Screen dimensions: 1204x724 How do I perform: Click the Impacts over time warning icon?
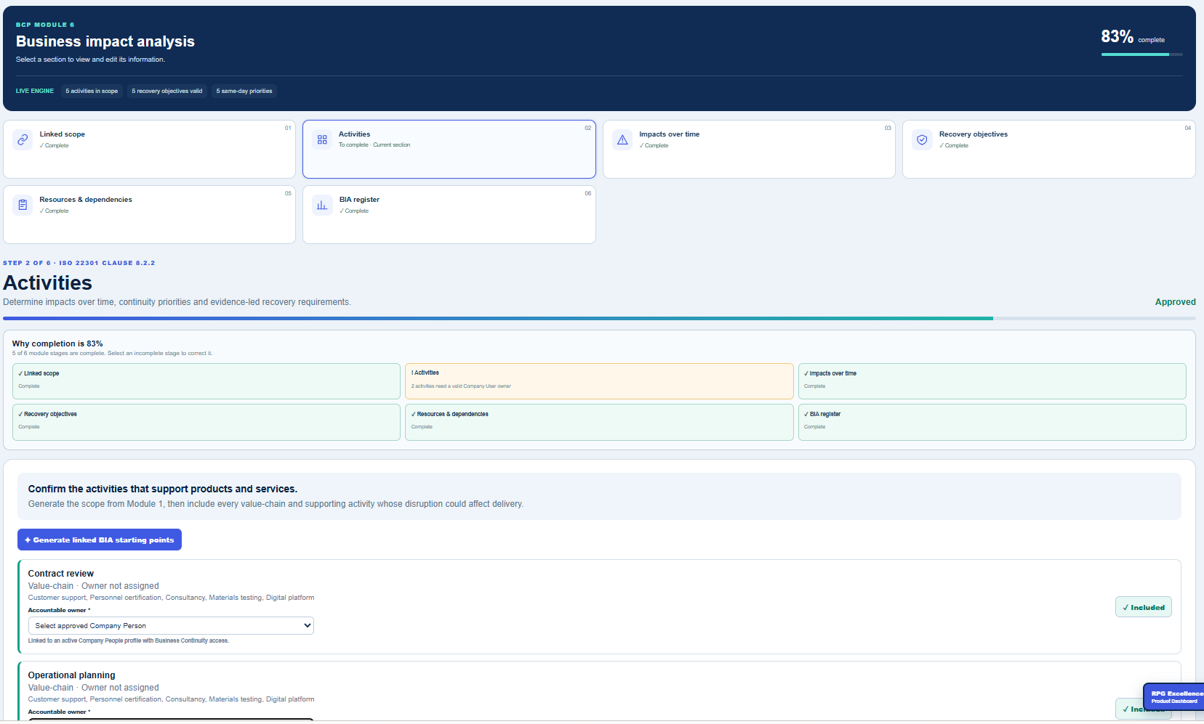[x=622, y=139]
